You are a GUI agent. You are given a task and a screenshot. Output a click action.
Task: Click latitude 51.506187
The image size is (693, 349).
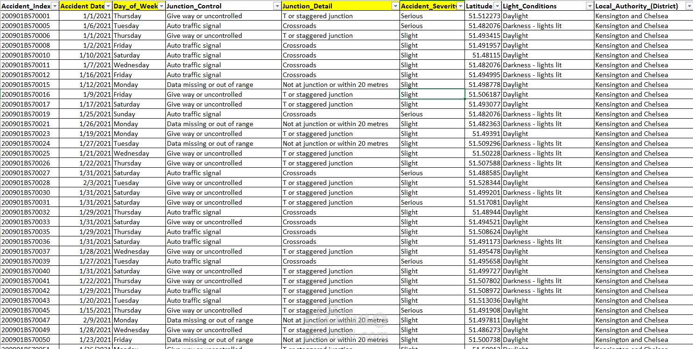point(483,94)
